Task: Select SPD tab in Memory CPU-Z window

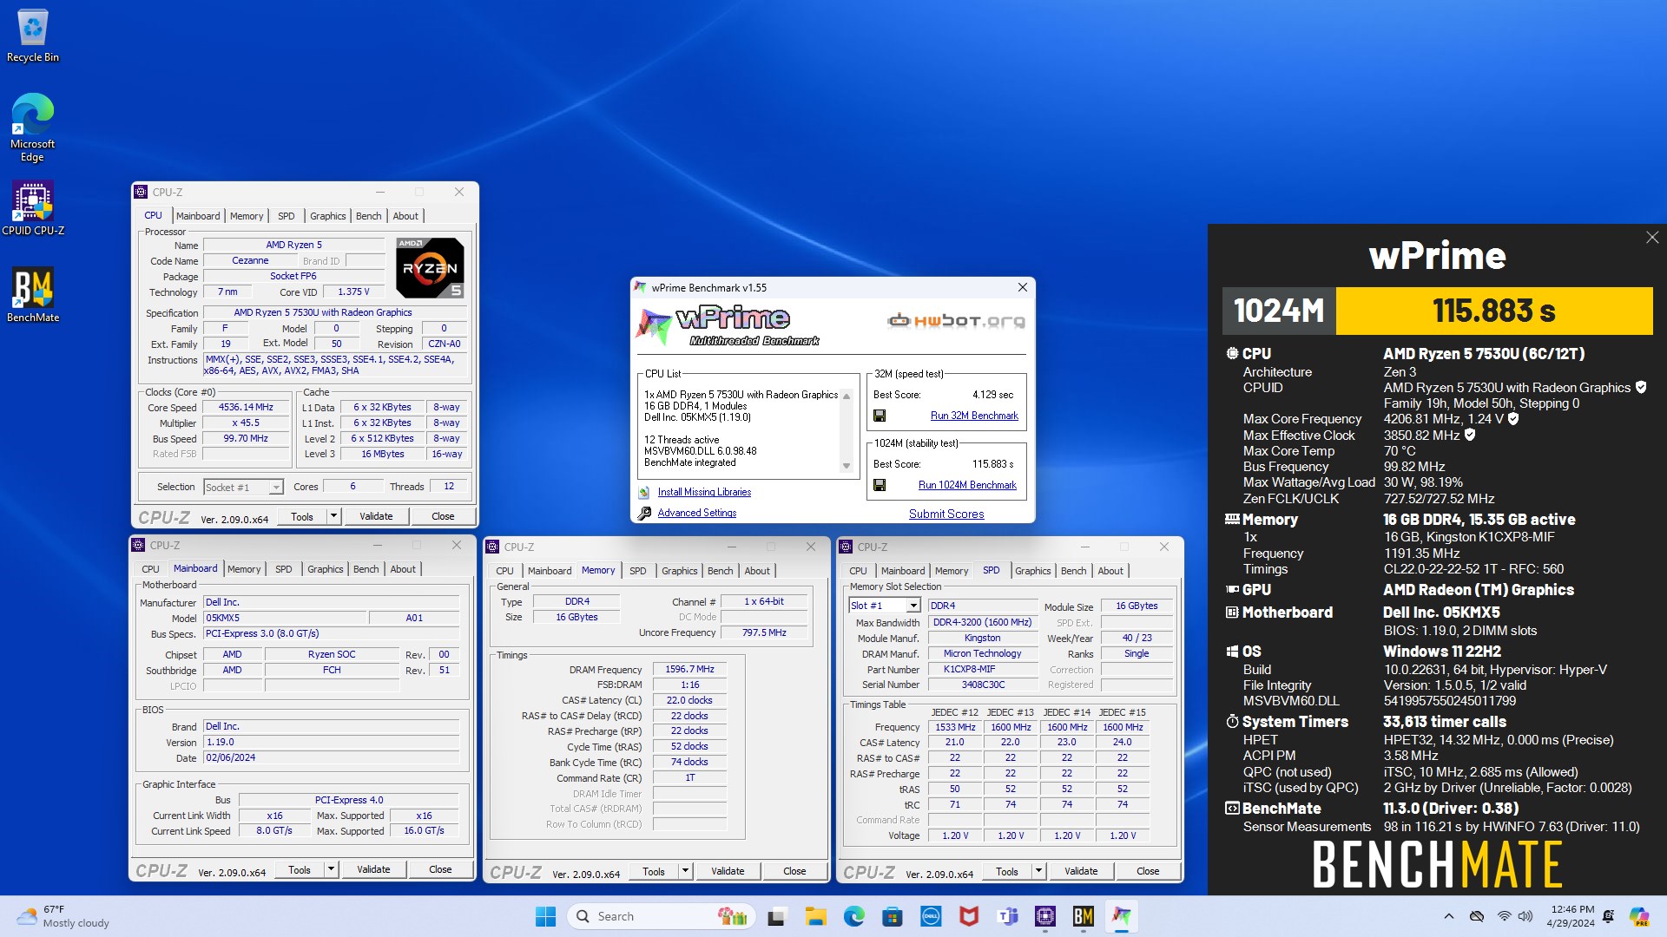Action: (x=637, y=571)
